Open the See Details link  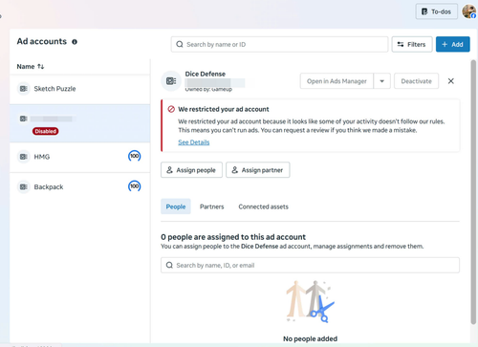tap(194, 142)
